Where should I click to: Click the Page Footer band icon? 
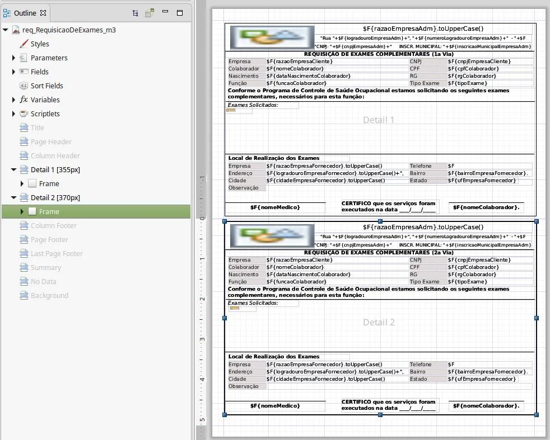[24, 239]
